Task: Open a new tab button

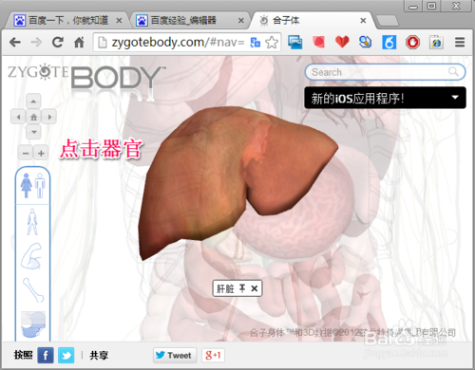Action: click(x=387, y=21)
